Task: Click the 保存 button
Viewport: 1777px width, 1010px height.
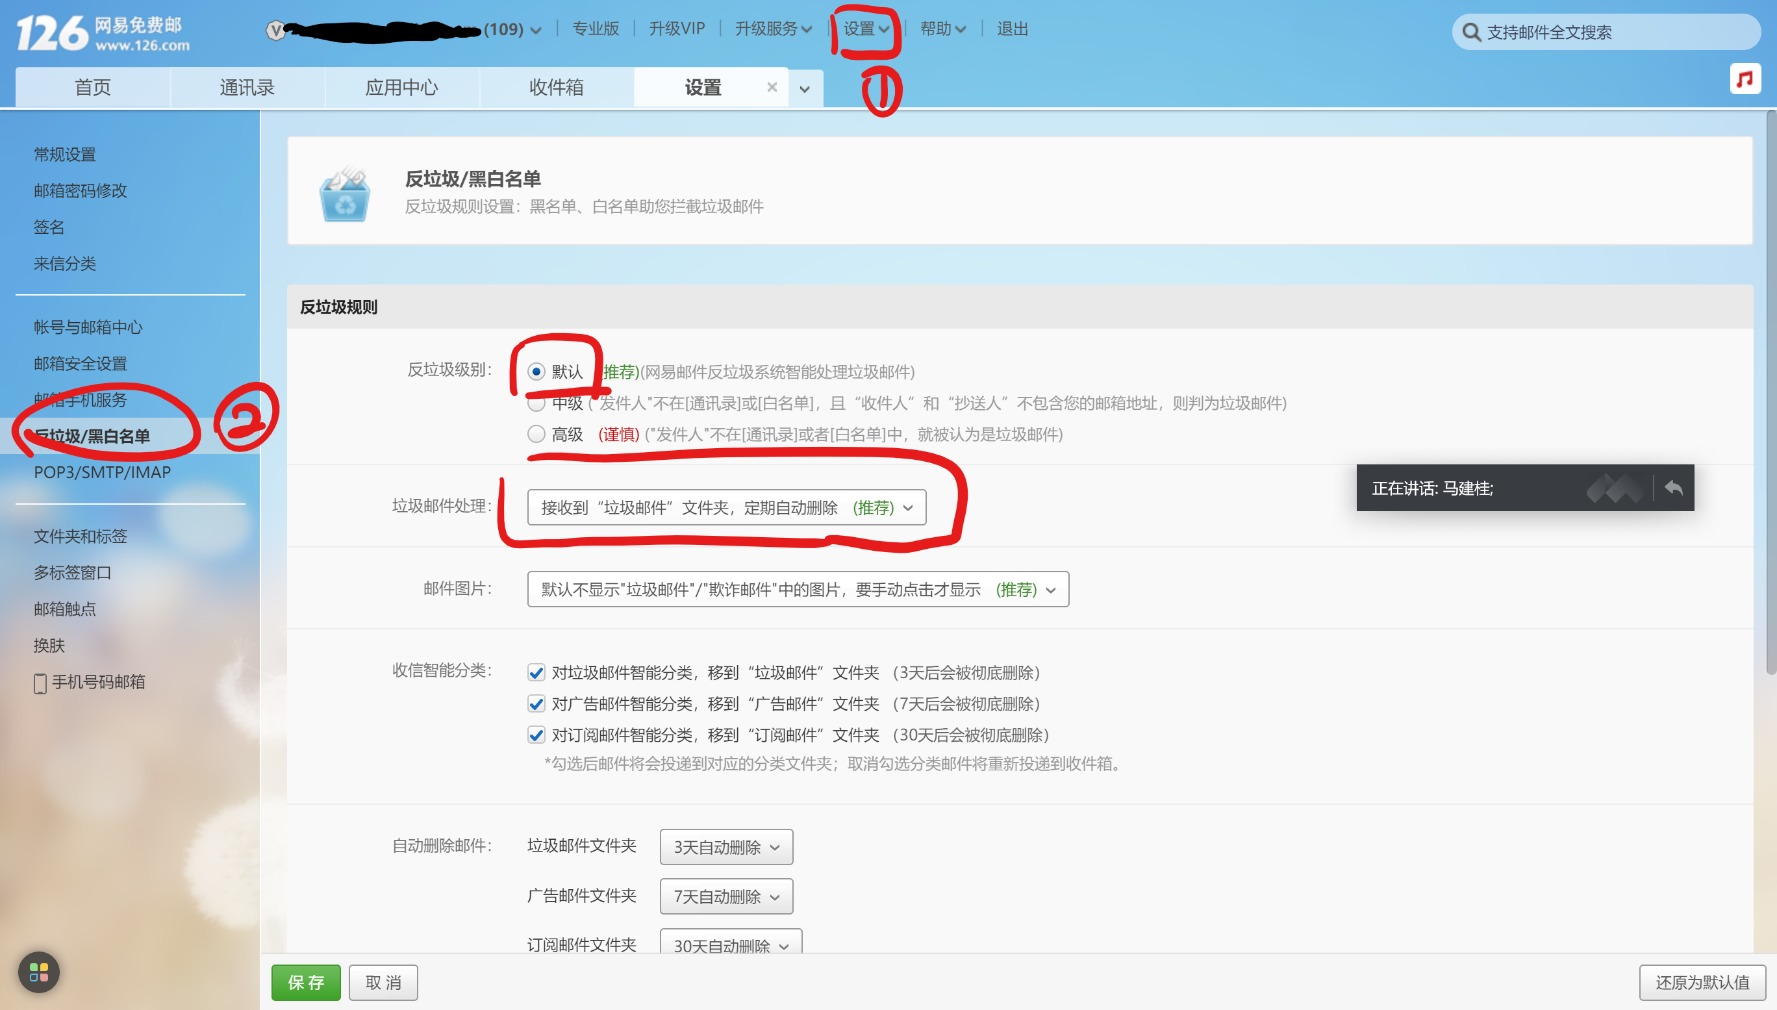Action: click(x=305, y=982)
